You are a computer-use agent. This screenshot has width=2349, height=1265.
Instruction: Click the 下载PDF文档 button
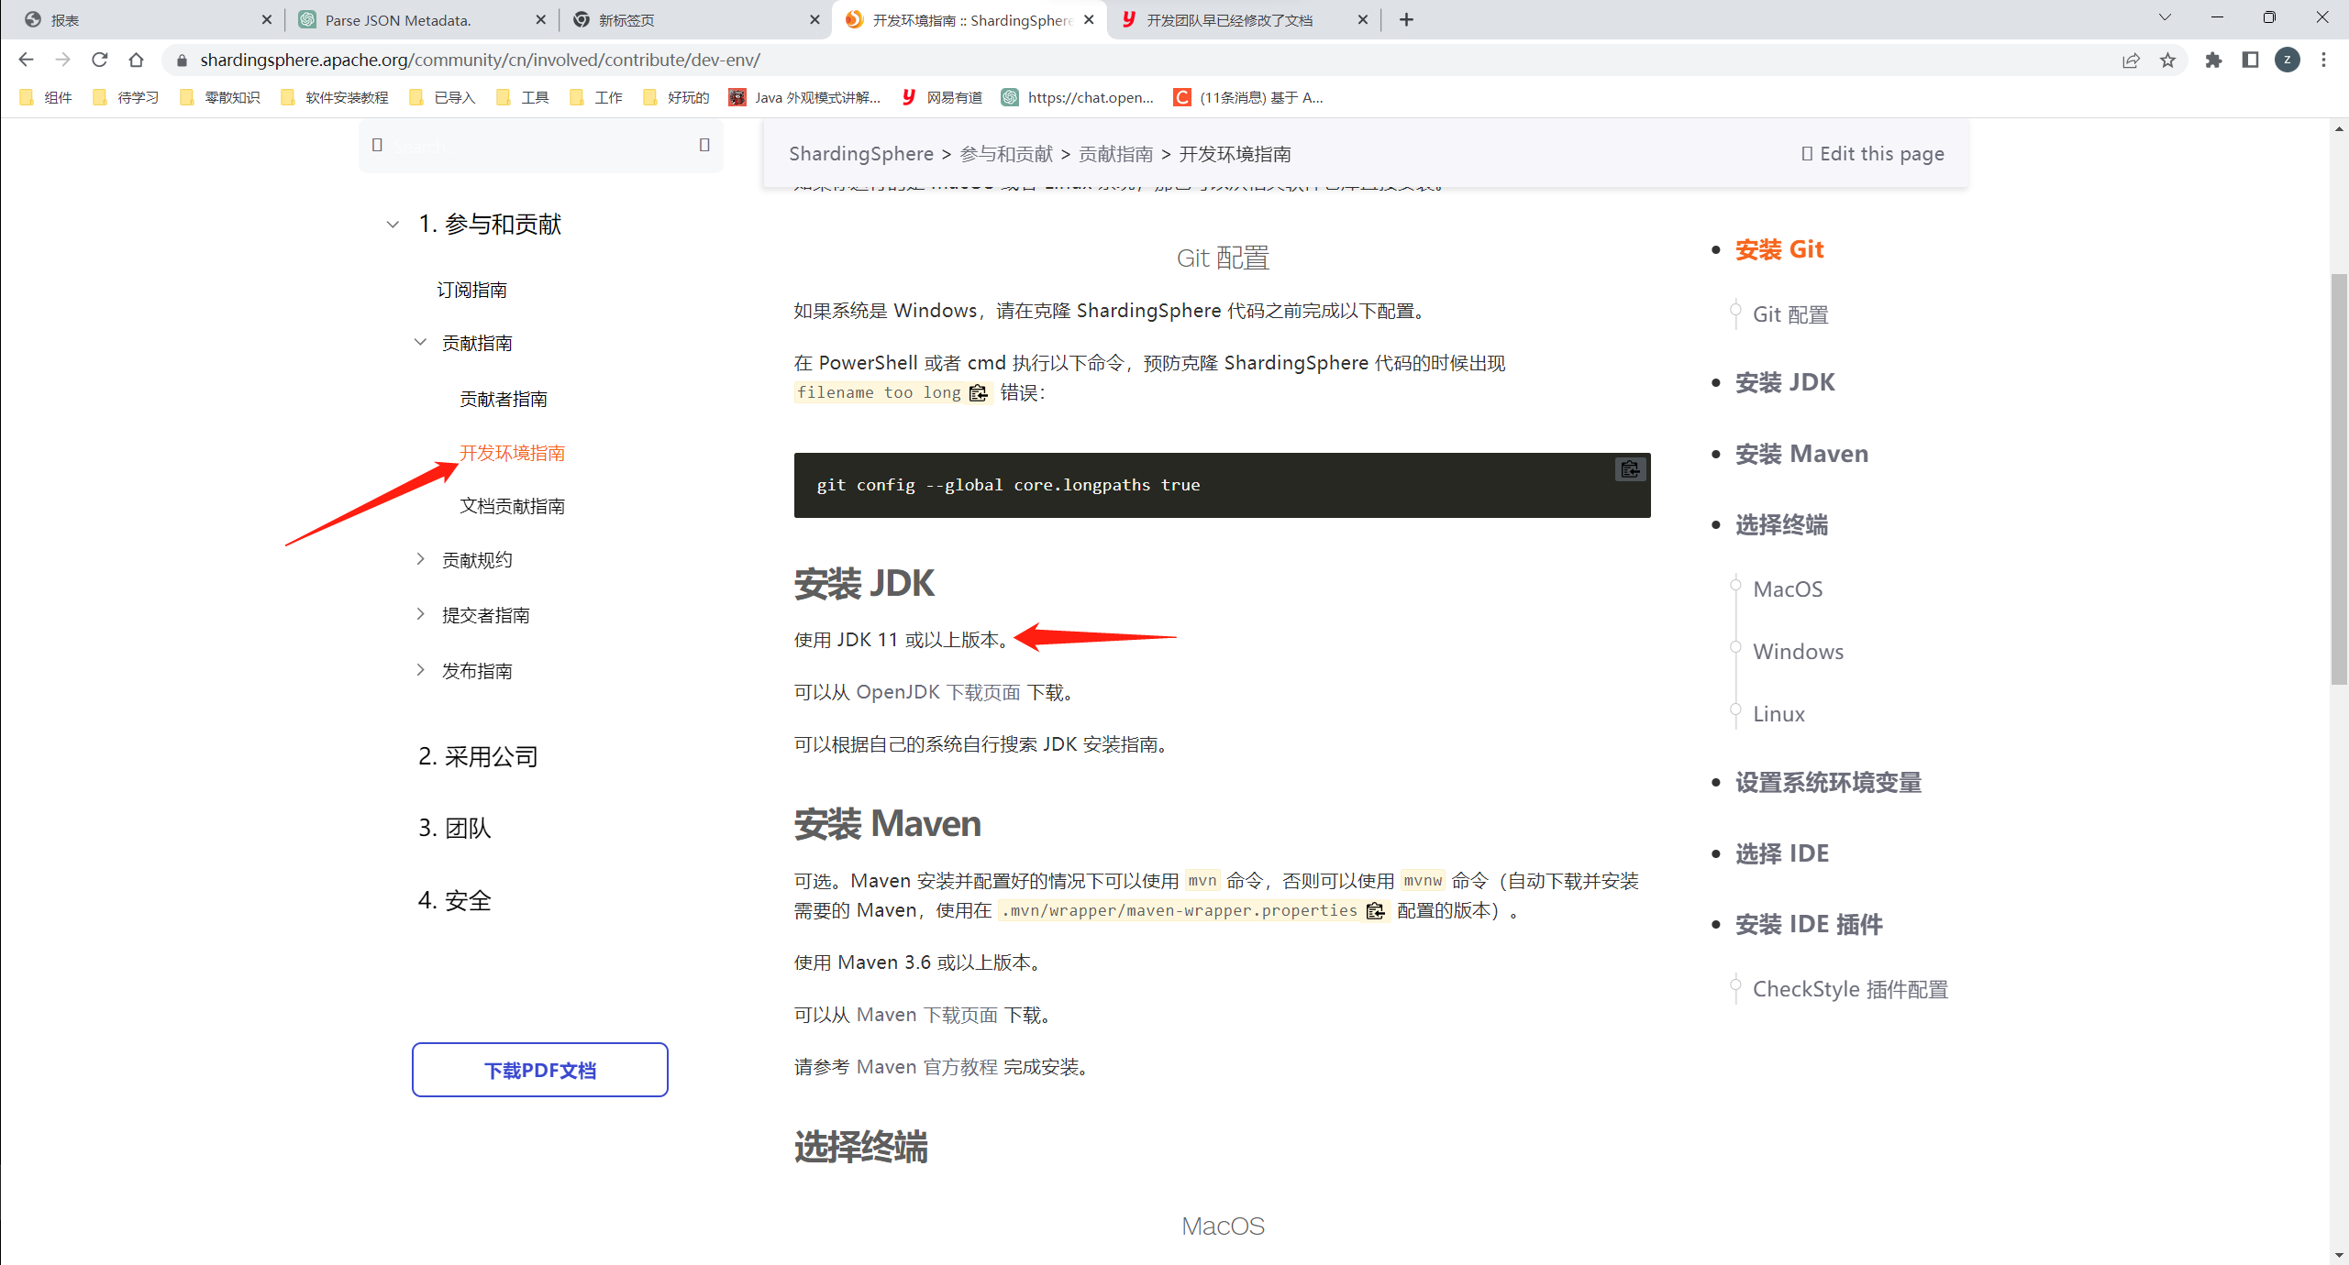[539, 1070]
